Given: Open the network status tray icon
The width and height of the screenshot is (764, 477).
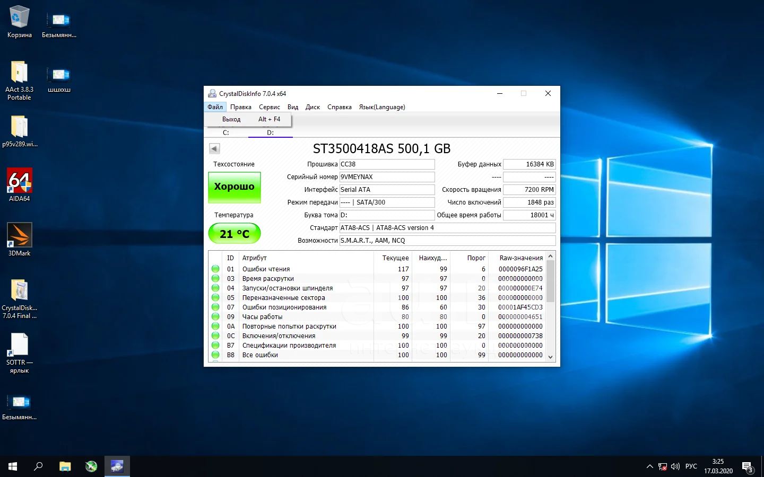Looking at the screenshot, I should click(662, 466).
